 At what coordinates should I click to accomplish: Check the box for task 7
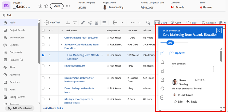pos(43,99)
